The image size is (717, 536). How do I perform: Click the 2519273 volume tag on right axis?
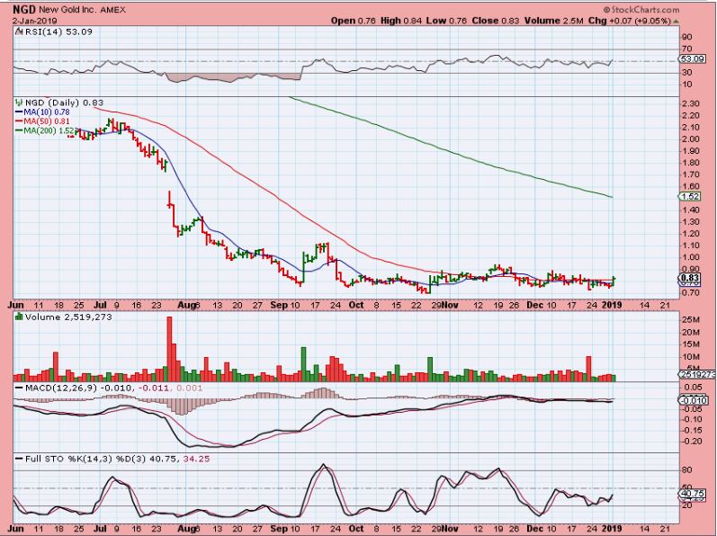click(697, 375)
